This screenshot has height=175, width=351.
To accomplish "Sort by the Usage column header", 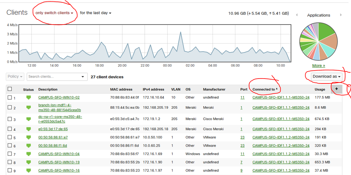I will click(320, 89).
